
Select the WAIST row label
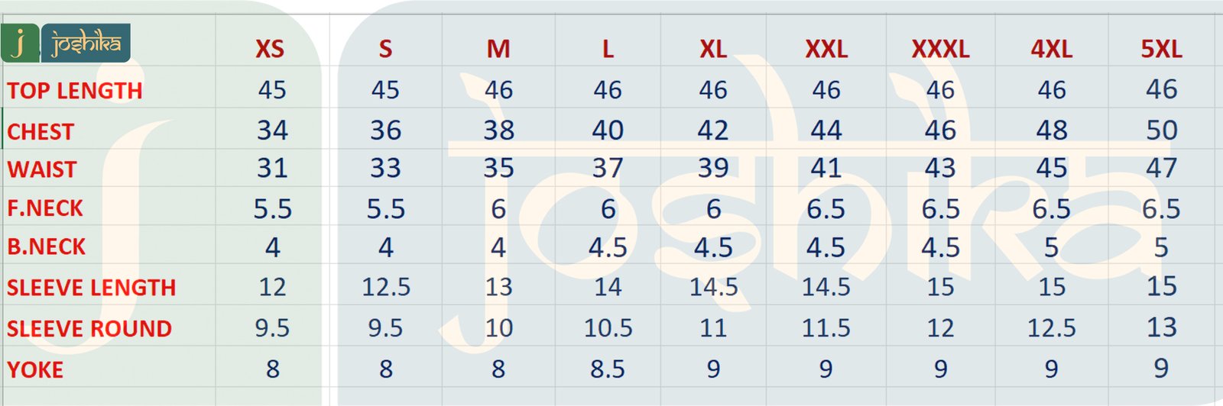pos(42,169)
